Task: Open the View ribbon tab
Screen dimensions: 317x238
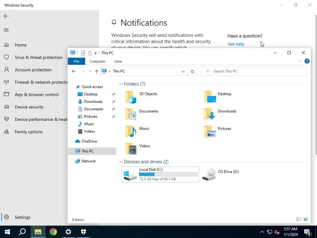Action: click(118, 61)
